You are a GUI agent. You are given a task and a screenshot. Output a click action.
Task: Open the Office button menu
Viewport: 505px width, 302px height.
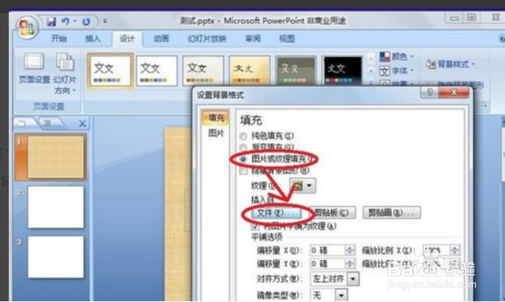(x=27, y=29)
